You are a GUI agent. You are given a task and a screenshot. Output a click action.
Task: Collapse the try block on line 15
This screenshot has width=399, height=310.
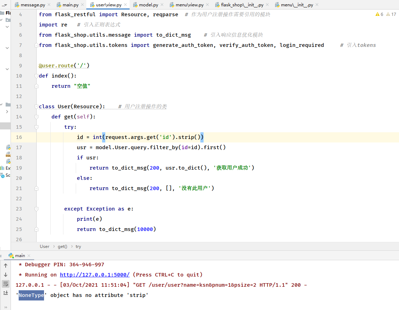click(x=36, y=127)
